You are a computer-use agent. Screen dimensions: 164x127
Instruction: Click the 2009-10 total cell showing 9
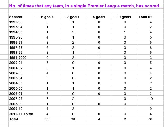tap(151, 109)
